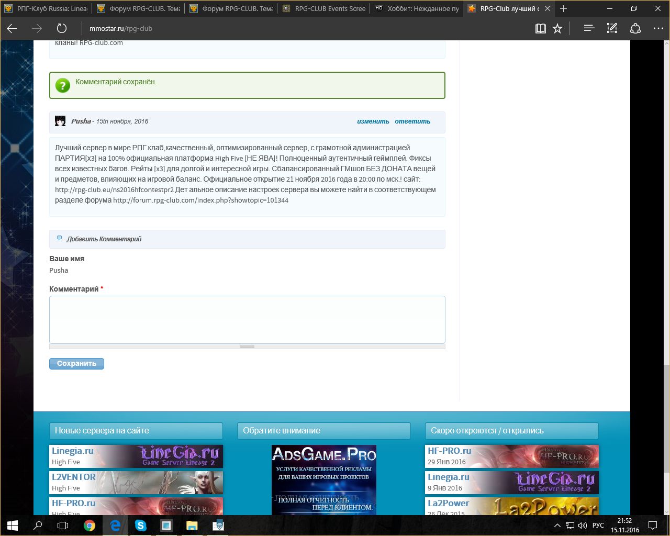Click the Комментарий сохранён notice text
Image resolution: width=670 pixels, height=536 pixels.
[116, 82]
